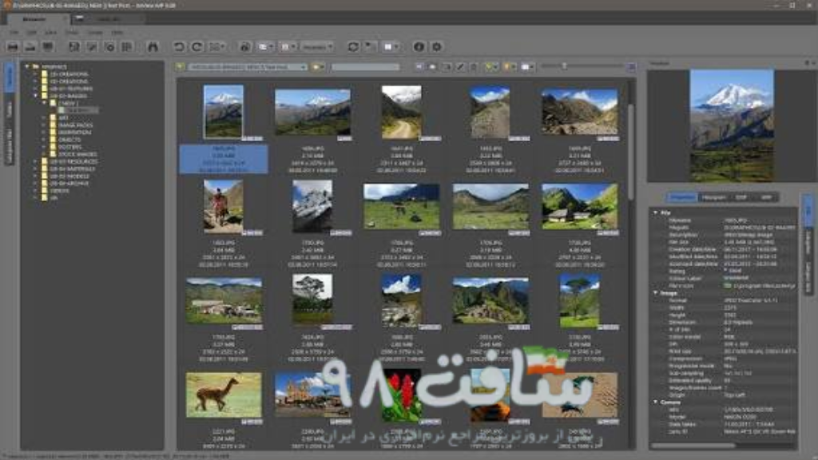Open the Help menu
Screen dimensions: 818x460
pos(117,32)
